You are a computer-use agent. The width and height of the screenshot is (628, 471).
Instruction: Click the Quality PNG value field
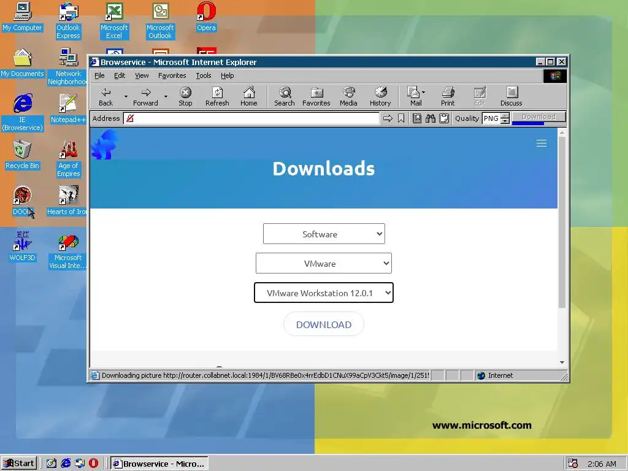tap(491, 118)
